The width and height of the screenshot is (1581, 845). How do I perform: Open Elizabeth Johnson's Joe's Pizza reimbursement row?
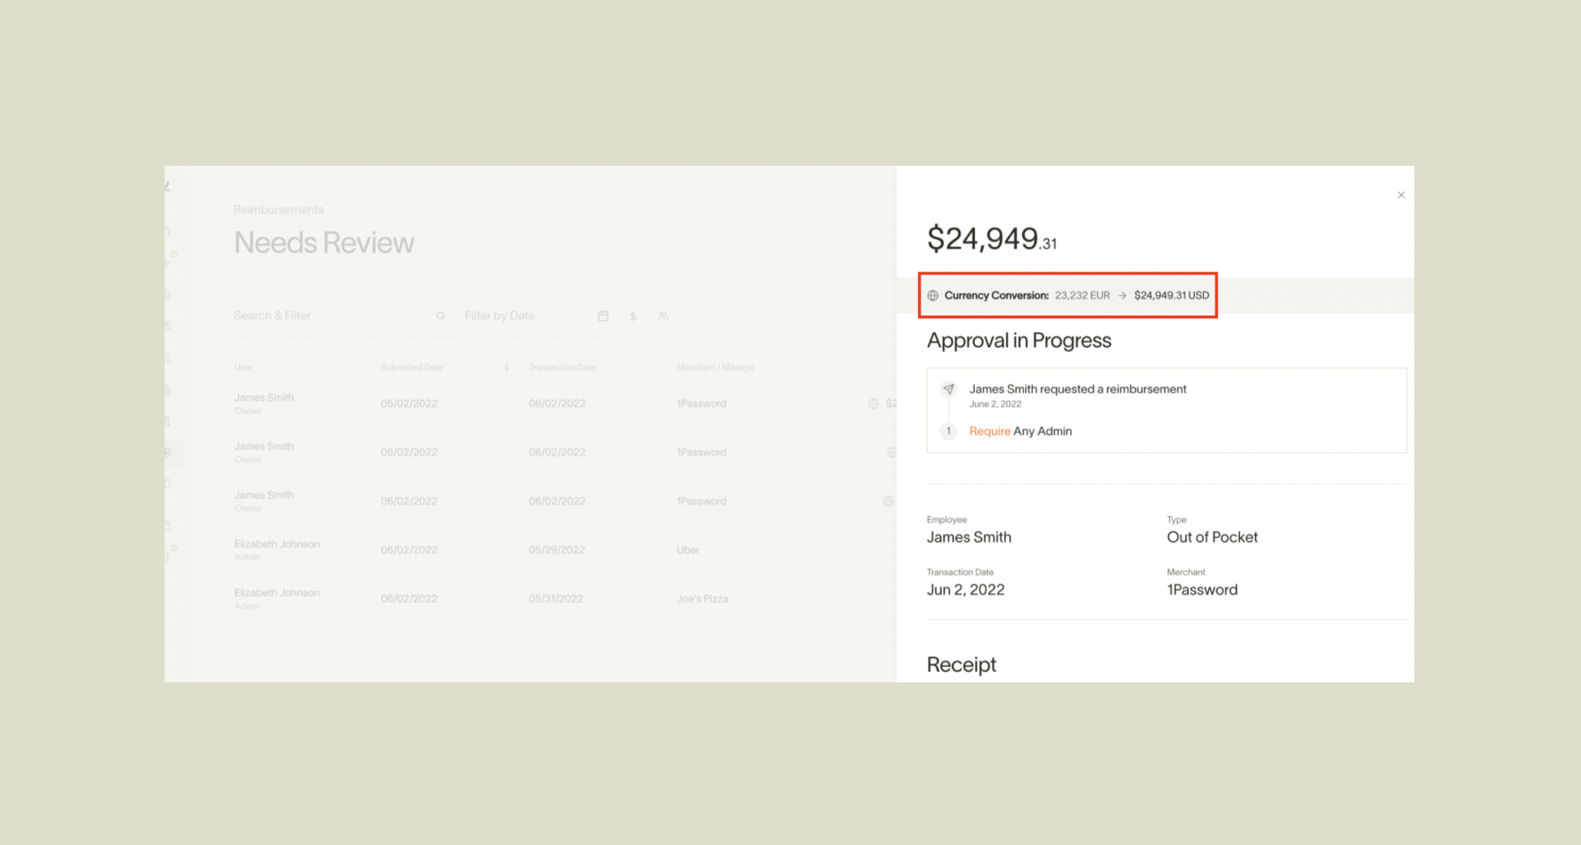click(x=544, y=599)
